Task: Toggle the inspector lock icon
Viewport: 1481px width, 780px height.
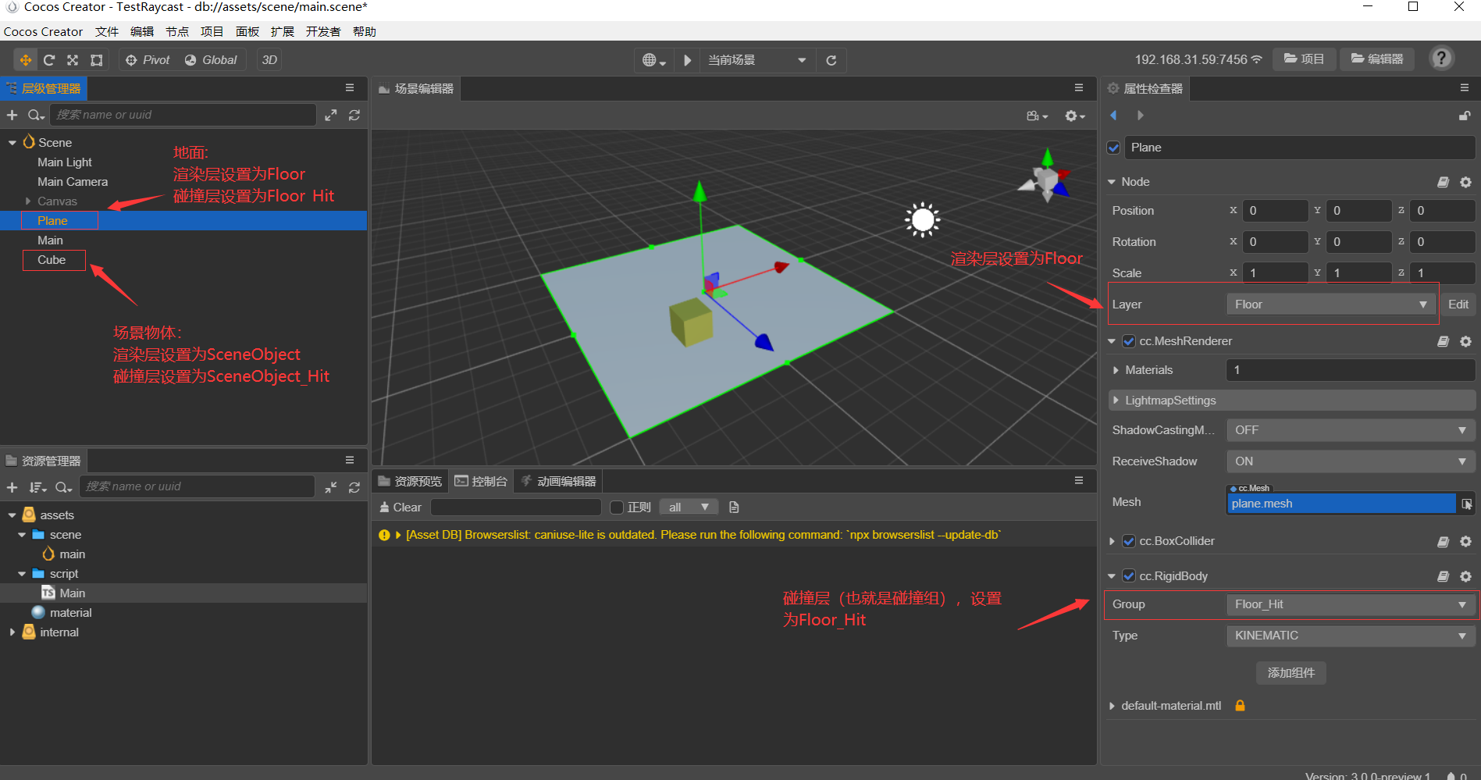Action: pyautogui.click(x=1465, y=116)
